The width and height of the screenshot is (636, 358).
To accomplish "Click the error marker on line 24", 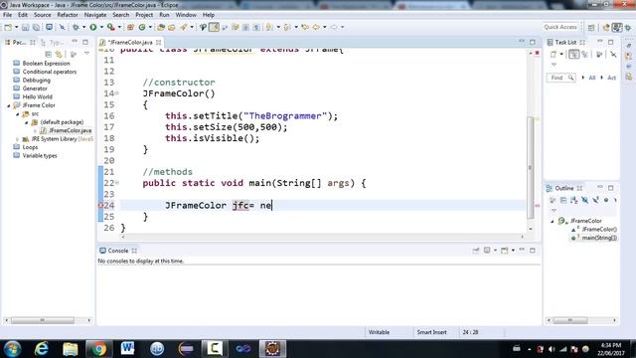I will point(100,206).
